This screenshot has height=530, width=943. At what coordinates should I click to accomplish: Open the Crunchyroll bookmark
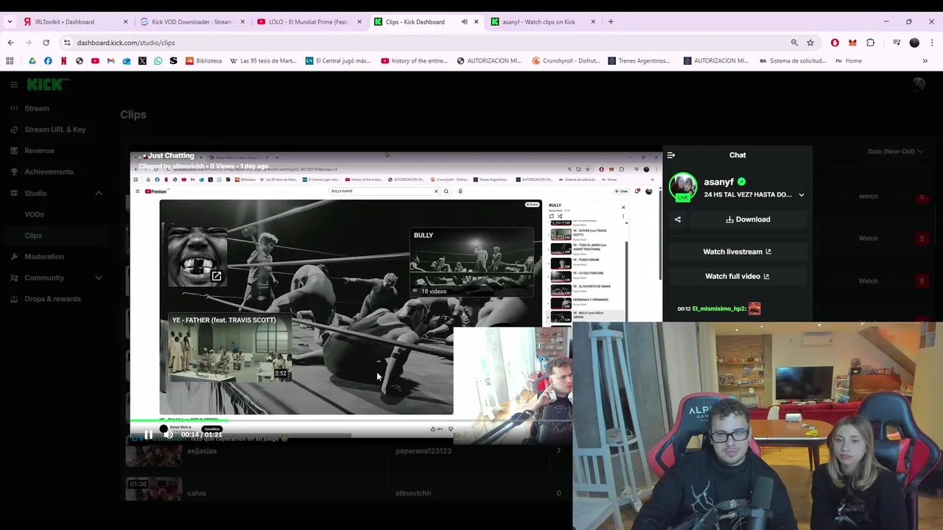565,61
